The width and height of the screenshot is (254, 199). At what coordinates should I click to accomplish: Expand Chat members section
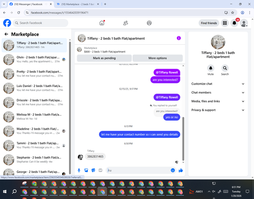tap(218, 93)
